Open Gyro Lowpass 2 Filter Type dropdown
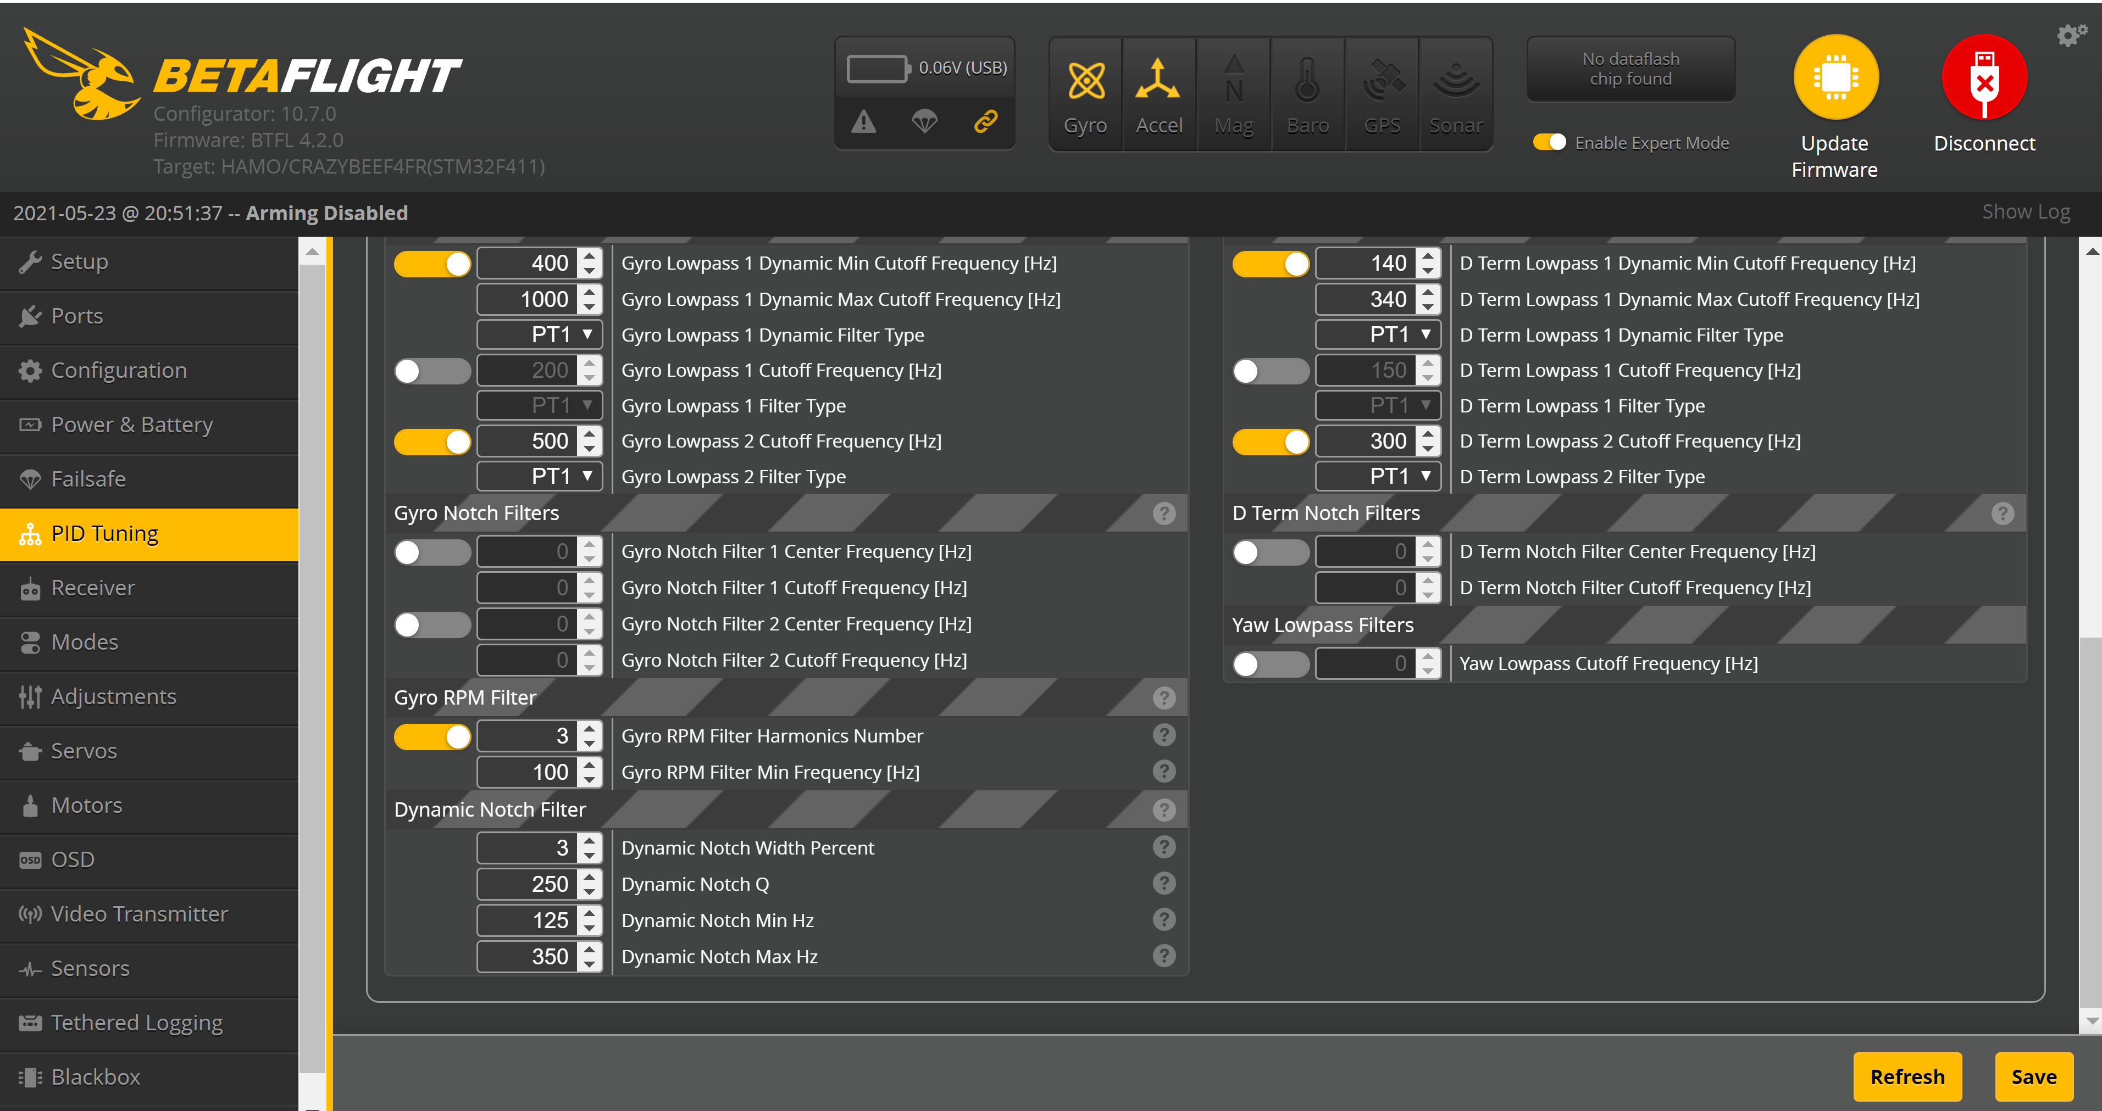The image size is (2102, 1111). tap(539, 477)
